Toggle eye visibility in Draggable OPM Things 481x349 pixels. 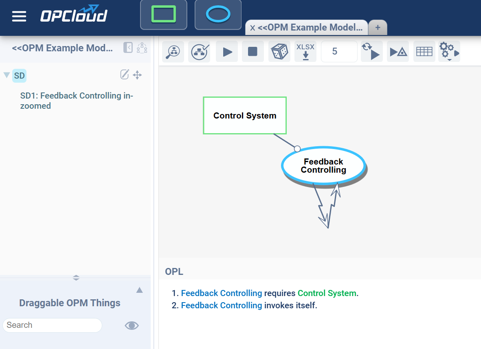click(132, 325)
